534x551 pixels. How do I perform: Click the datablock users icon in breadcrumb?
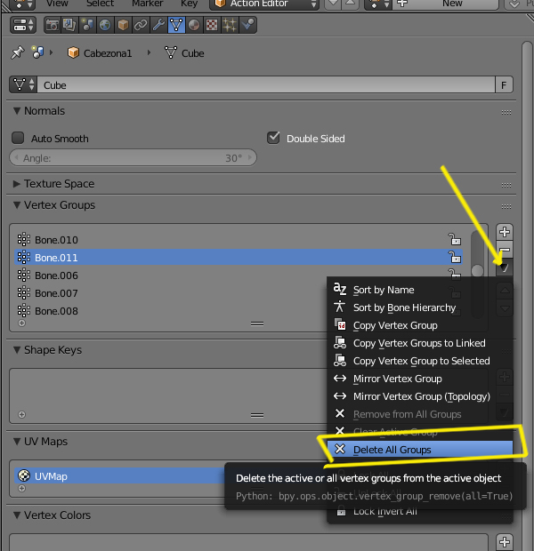pos(37,52)
